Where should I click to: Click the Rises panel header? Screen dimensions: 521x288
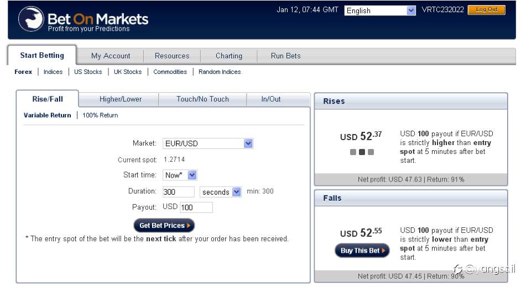coord(411,101)
